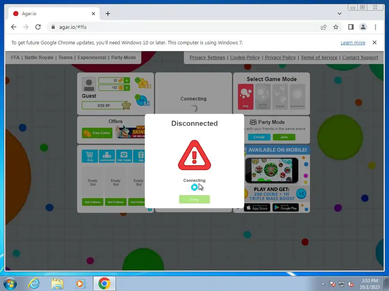The image size is (389, 291).
Task: Open Privacy Settings link
Action: [207, 58]
